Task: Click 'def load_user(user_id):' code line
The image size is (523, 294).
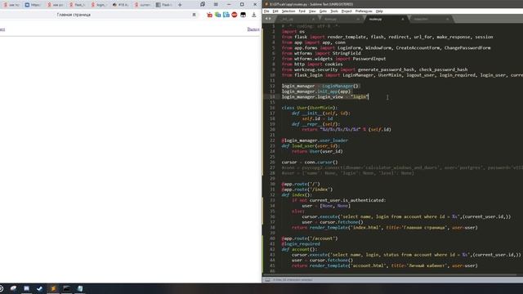Action: [x=311, y=146]
